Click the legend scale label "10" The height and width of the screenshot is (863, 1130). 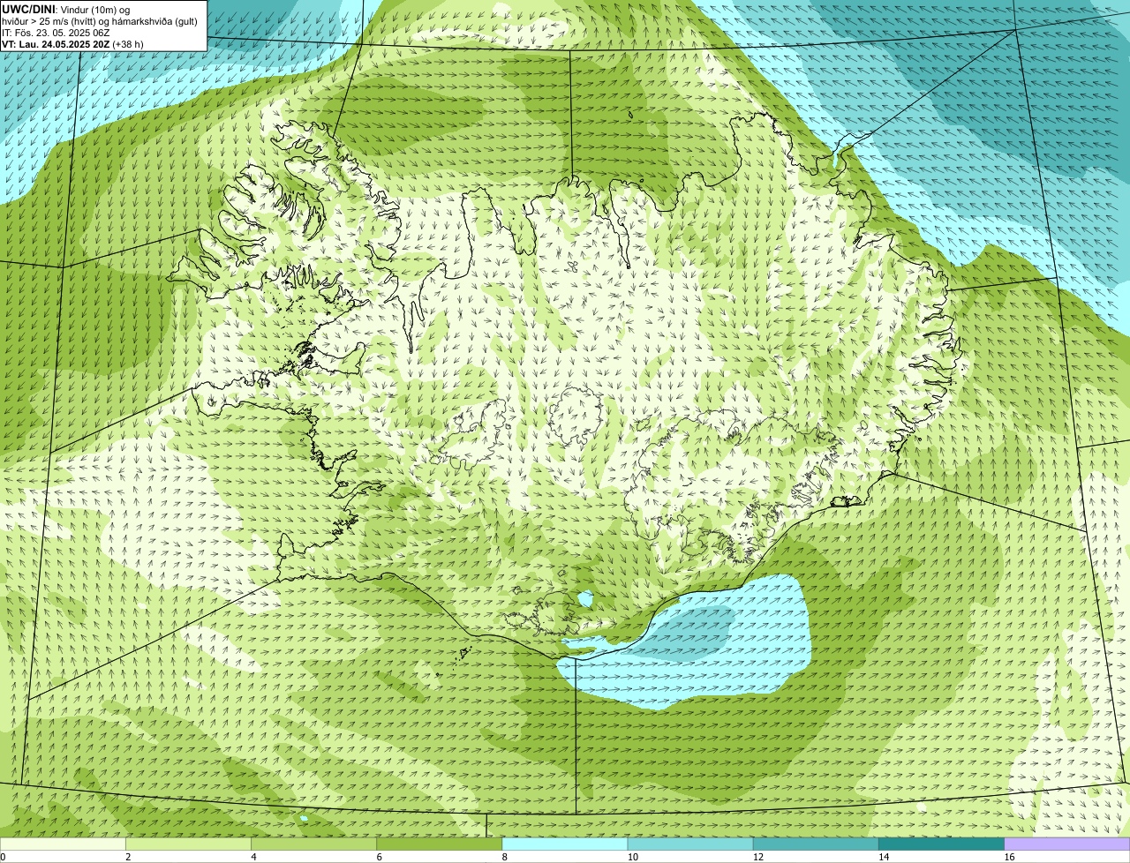pos(633,857)
